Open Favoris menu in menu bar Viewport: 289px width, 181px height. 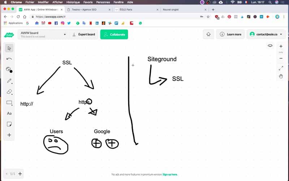coord(88,2)
